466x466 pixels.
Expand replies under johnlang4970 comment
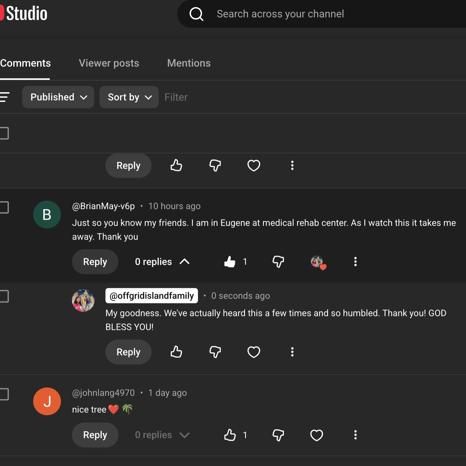click(x=162, y=435)
